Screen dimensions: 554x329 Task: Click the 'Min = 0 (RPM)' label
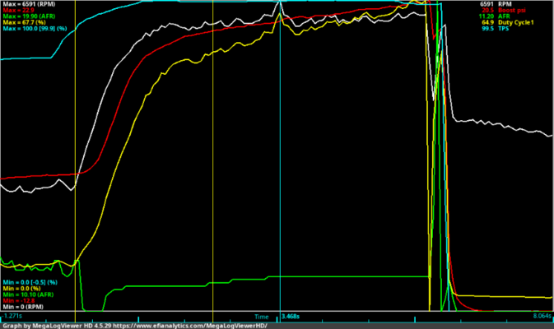(23, 307)
